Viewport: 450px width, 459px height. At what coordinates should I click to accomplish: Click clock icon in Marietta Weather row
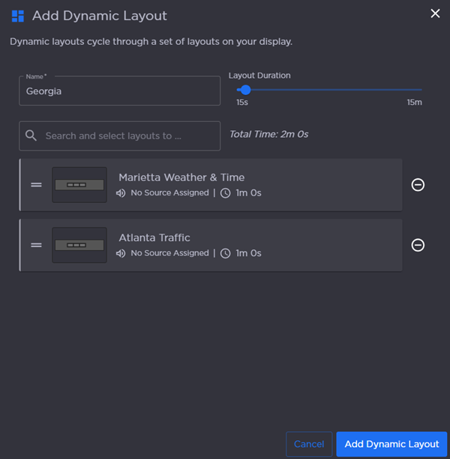click(x=226, y=193)
